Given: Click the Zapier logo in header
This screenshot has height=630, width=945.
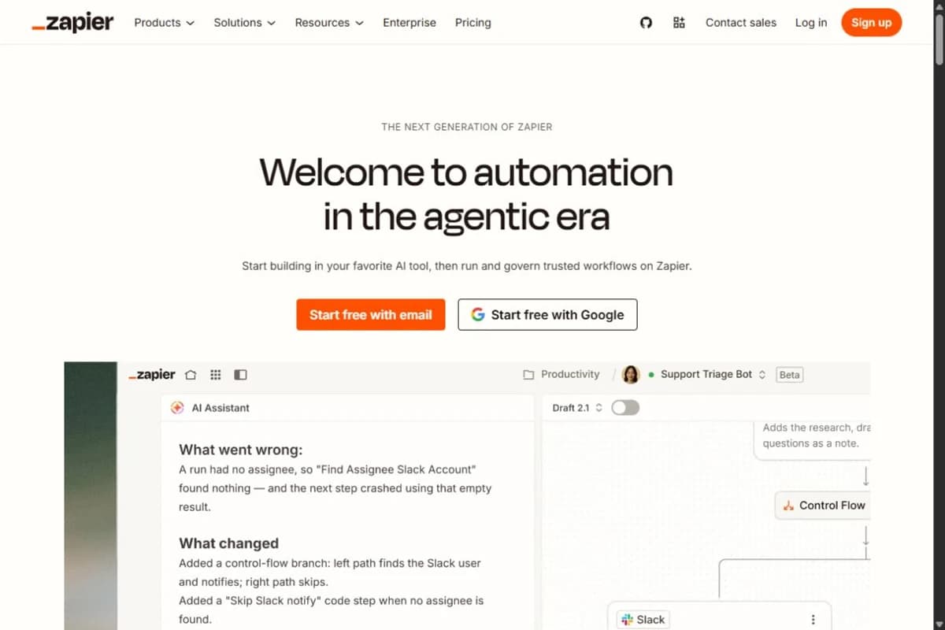Looking at the screenshot, I should (72, 23).
